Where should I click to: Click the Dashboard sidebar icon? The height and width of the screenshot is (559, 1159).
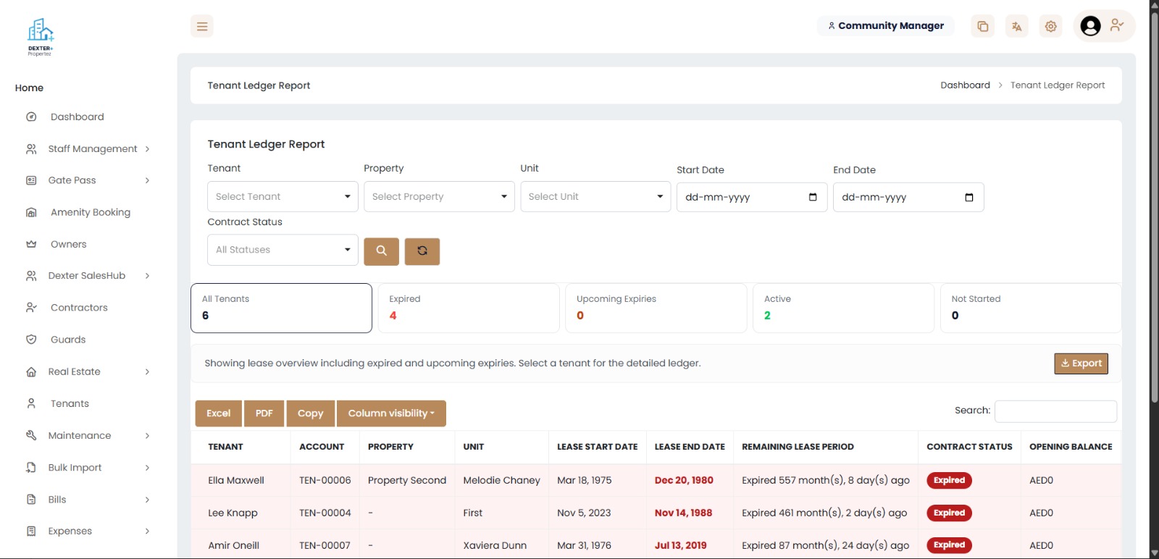tap(31, 117)
